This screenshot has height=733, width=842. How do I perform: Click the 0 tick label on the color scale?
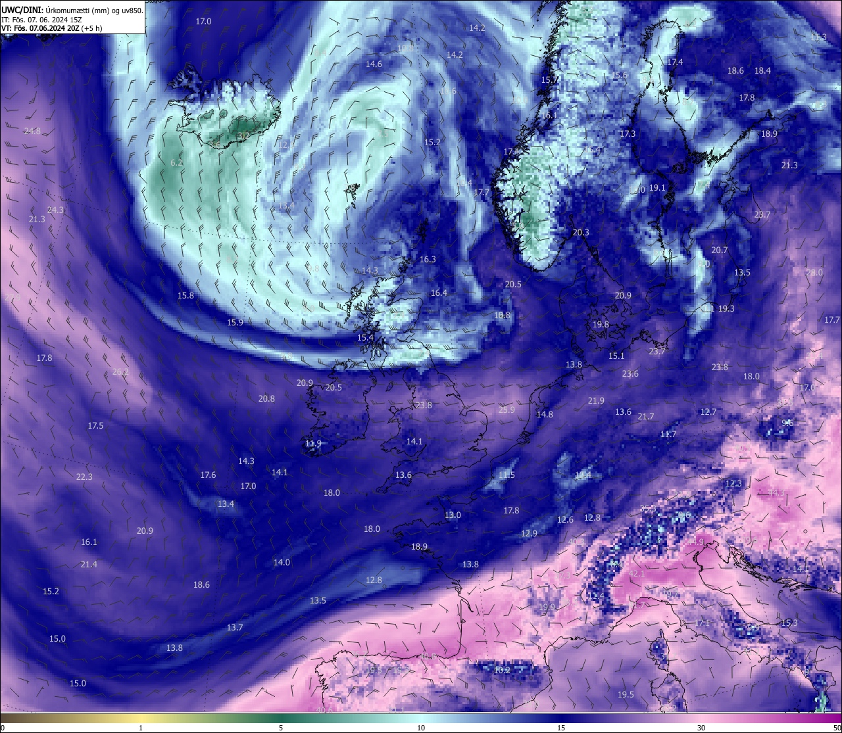coord(3,728)
